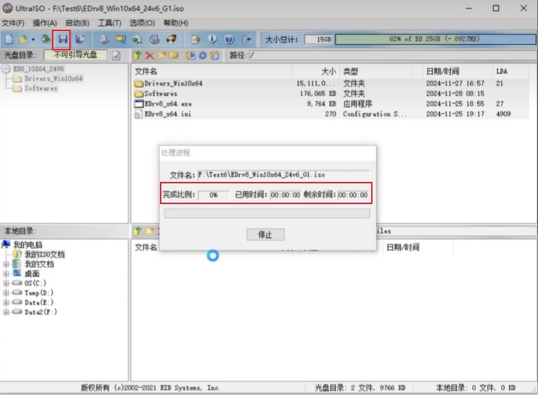Click the Save (floppy disk) toolbar icon
The image size is (538, 395).
click(x=62, y=39)
